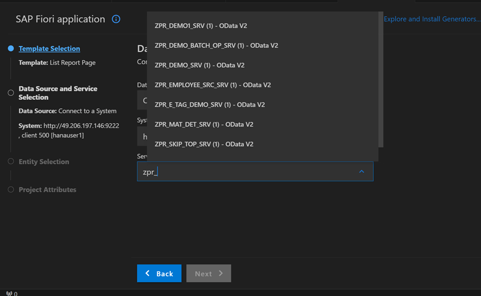
Task: Choose ZPR_DEMO_SRV (1) - OData V2
Action: point(263,65)
